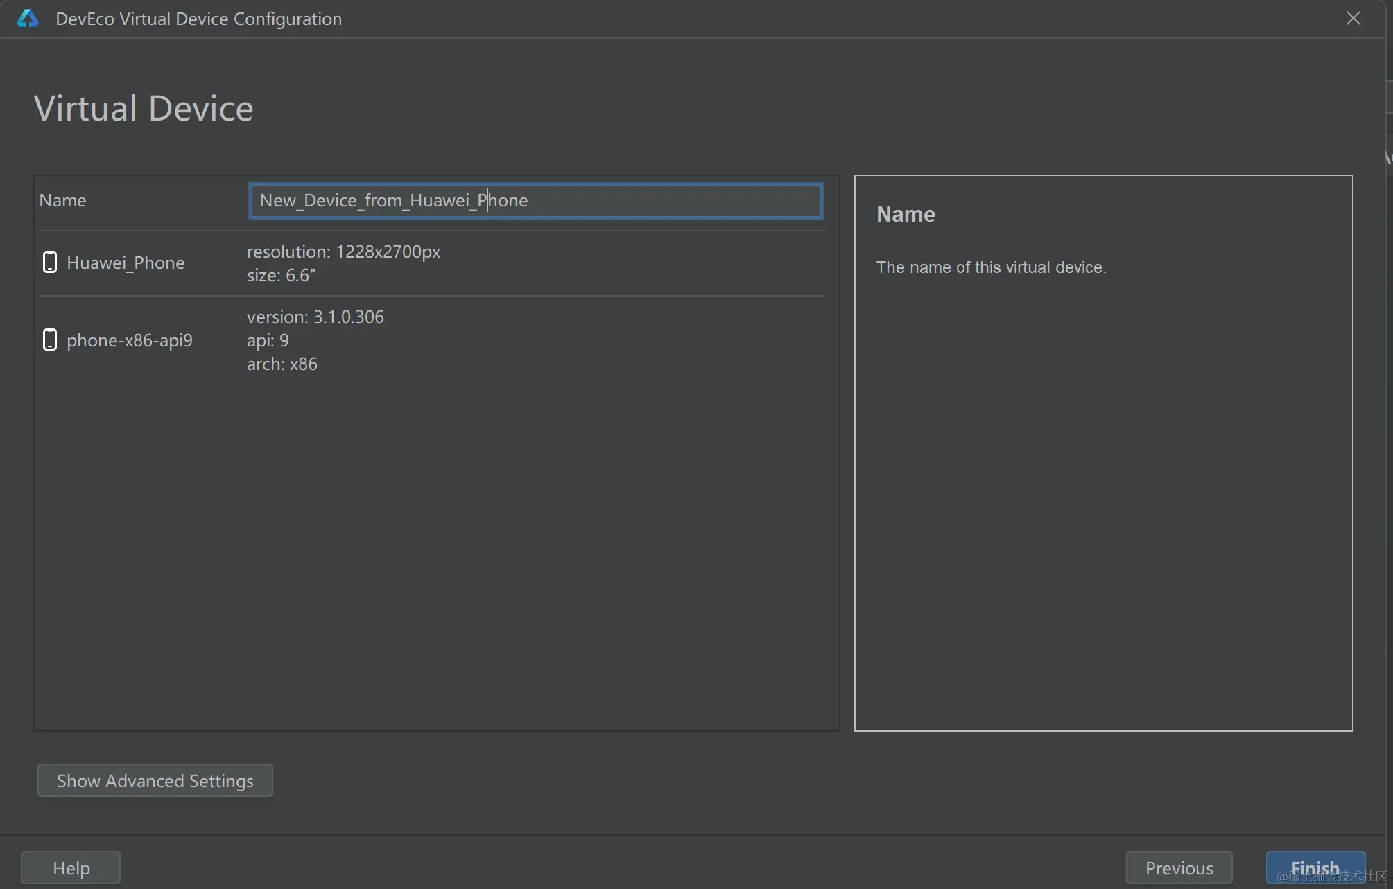Close the Virtual Device Configuration dialog

[x=1353, y=19]
